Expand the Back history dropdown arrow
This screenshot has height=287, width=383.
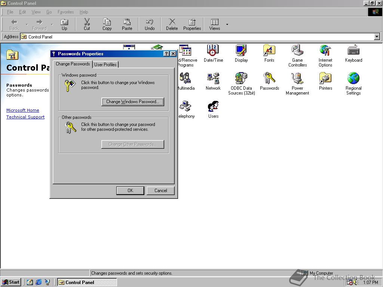[x=27, y=25]
